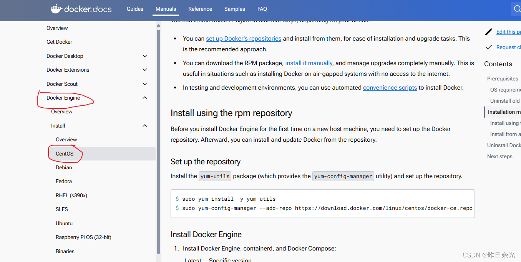Click the Docker docs whale logo
Viewport: 521px width, 262px height.
81,9
